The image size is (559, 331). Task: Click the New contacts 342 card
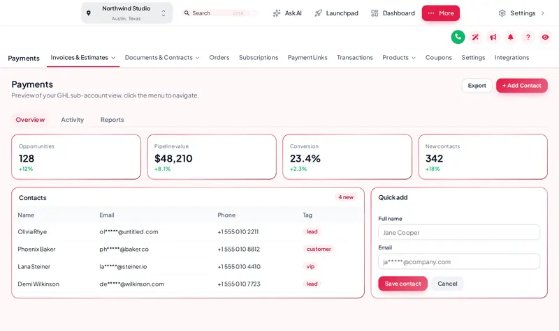coord(483,157)
